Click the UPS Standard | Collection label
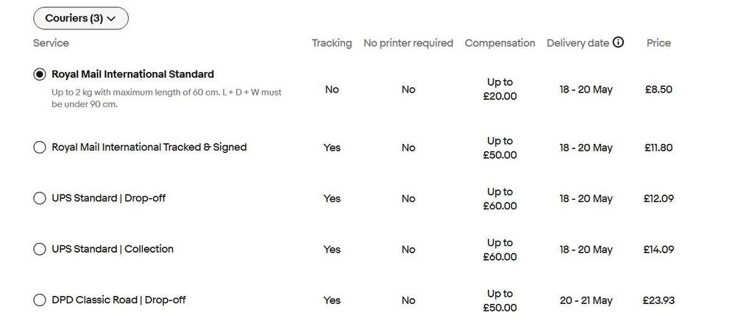735x329 pixels. pyautogui.click(x=113, y=249)
